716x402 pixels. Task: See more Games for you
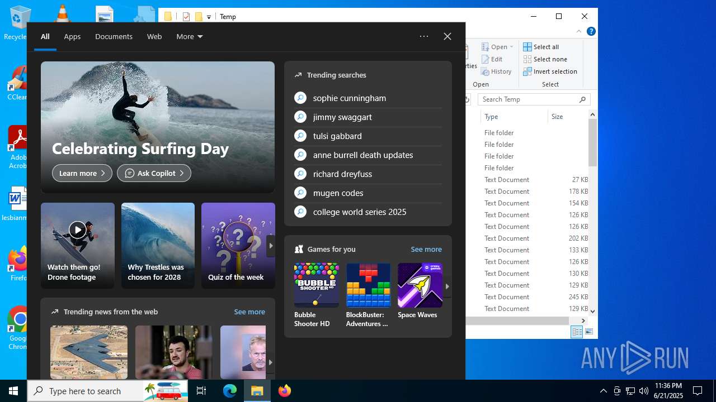point(426,250)
